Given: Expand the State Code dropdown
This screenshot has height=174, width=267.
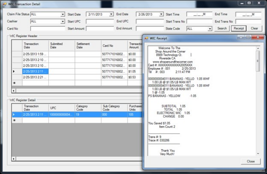Looking at the screenshot, I should (x=210, y=29).
